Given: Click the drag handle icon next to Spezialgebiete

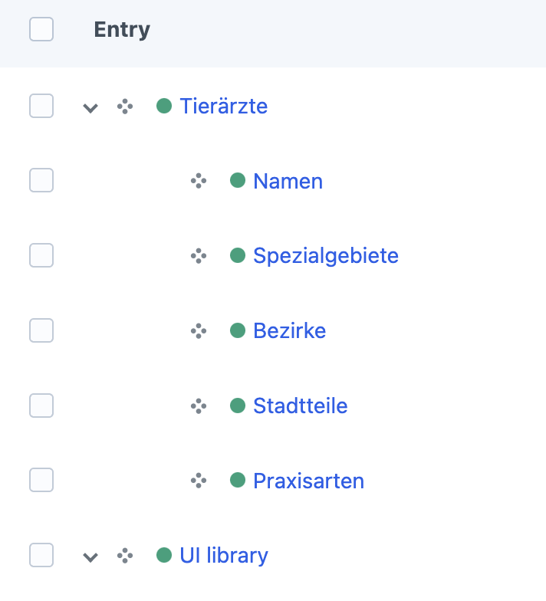Looking at the screenshot, I should pos(199,256).
